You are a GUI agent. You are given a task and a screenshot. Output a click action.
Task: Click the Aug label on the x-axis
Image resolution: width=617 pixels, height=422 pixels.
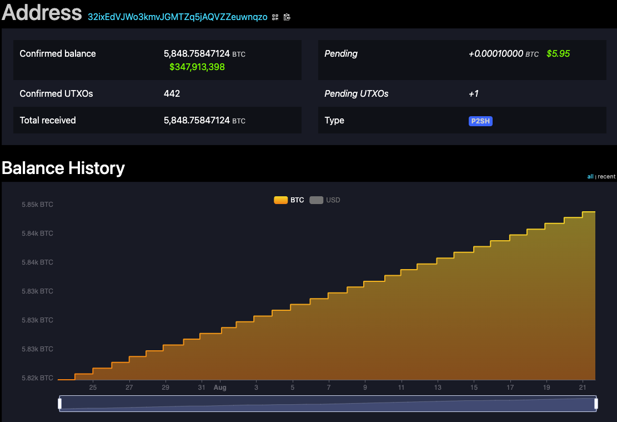click(220, 388)
